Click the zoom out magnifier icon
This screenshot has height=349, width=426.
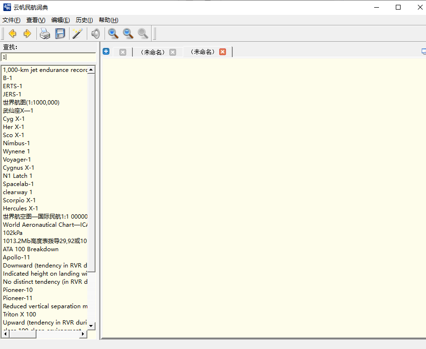[128, 34]
